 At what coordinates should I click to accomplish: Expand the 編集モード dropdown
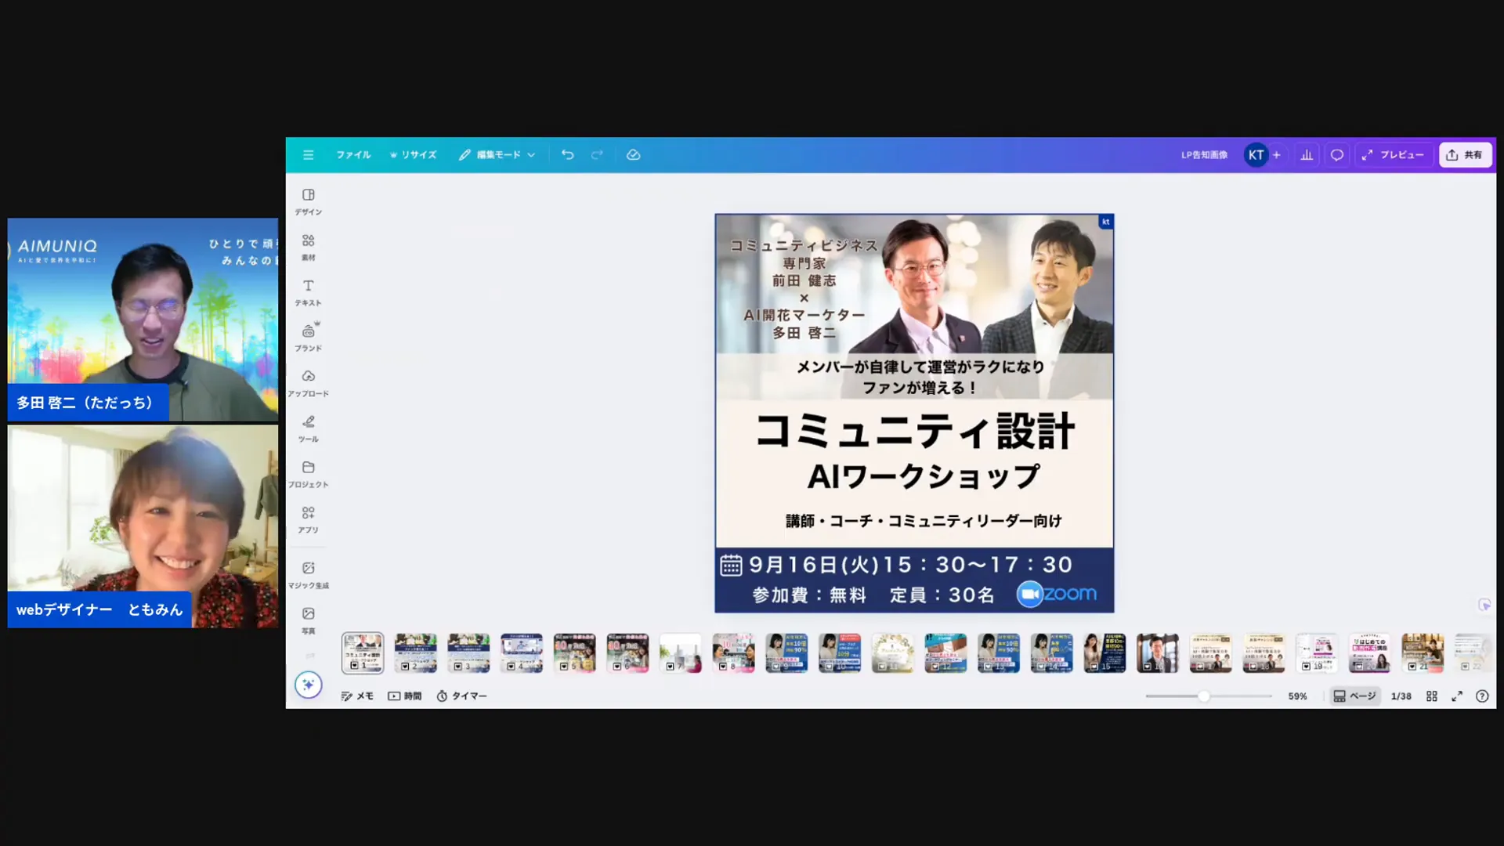(x=497, y=155)
